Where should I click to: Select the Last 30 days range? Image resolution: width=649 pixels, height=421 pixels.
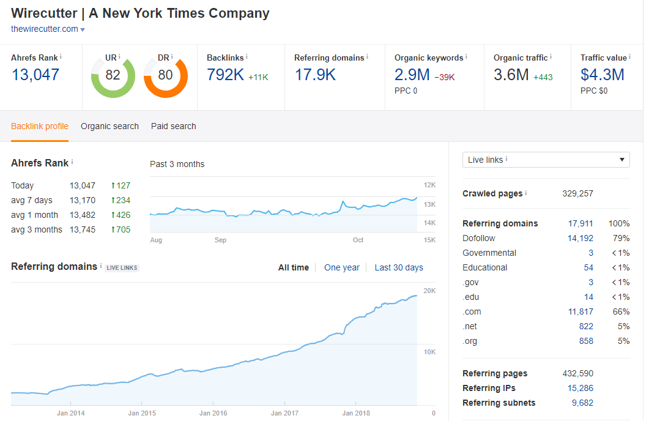[399, 267]
